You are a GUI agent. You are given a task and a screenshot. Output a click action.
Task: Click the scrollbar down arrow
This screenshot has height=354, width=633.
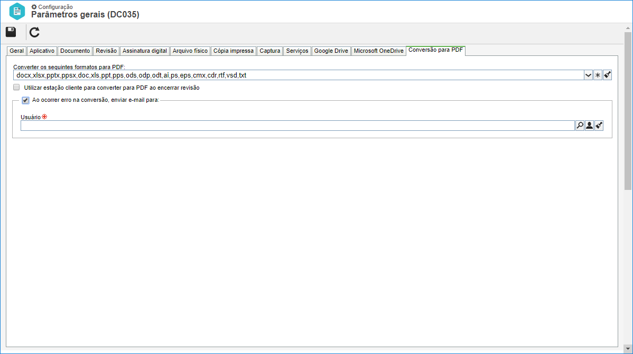pyautogui.click(x=628, y=349)
